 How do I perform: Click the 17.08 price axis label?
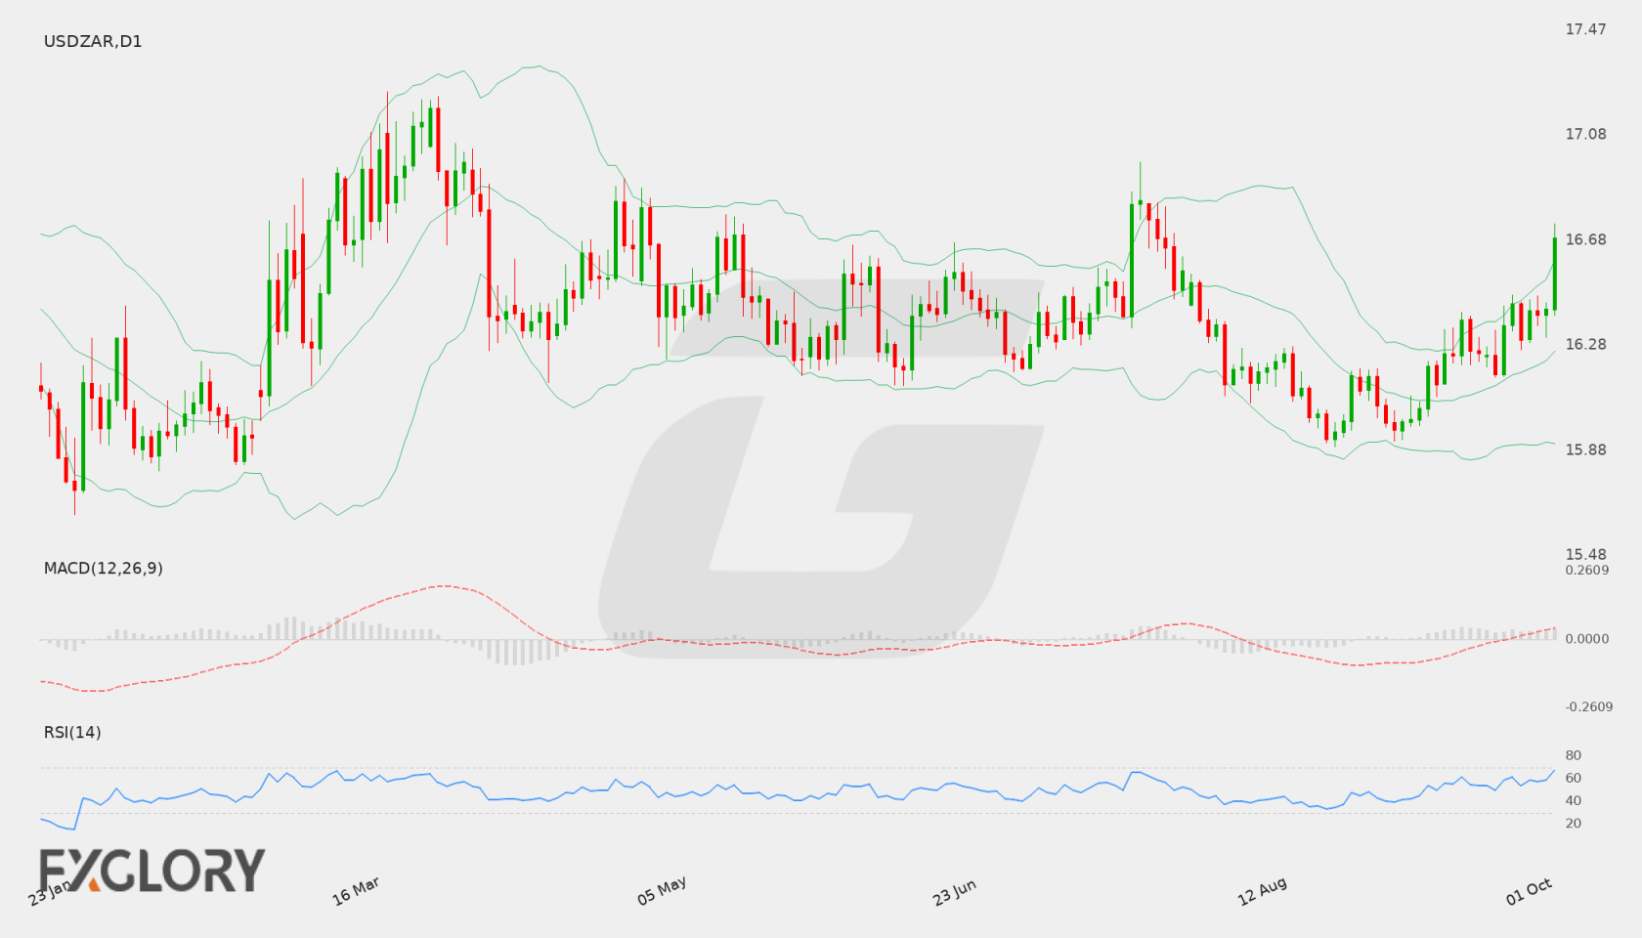coord(1585,134)
